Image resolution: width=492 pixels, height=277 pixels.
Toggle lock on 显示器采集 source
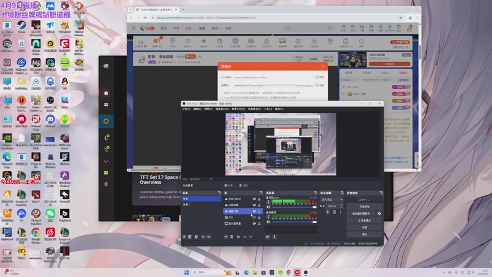tap(259, 223)
